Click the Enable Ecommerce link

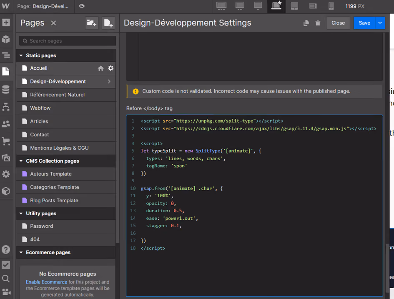46,282
